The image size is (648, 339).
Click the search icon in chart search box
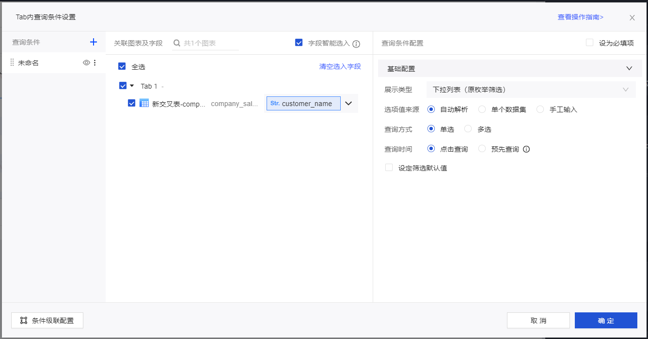[x=177, y=43]
